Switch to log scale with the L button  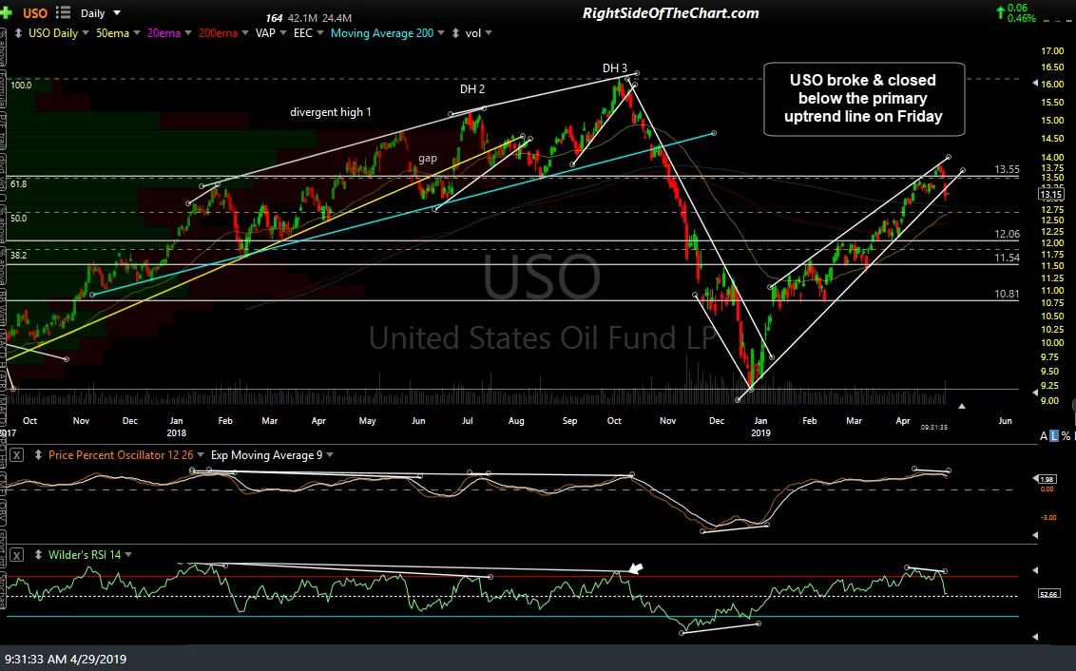point(1054,435)
